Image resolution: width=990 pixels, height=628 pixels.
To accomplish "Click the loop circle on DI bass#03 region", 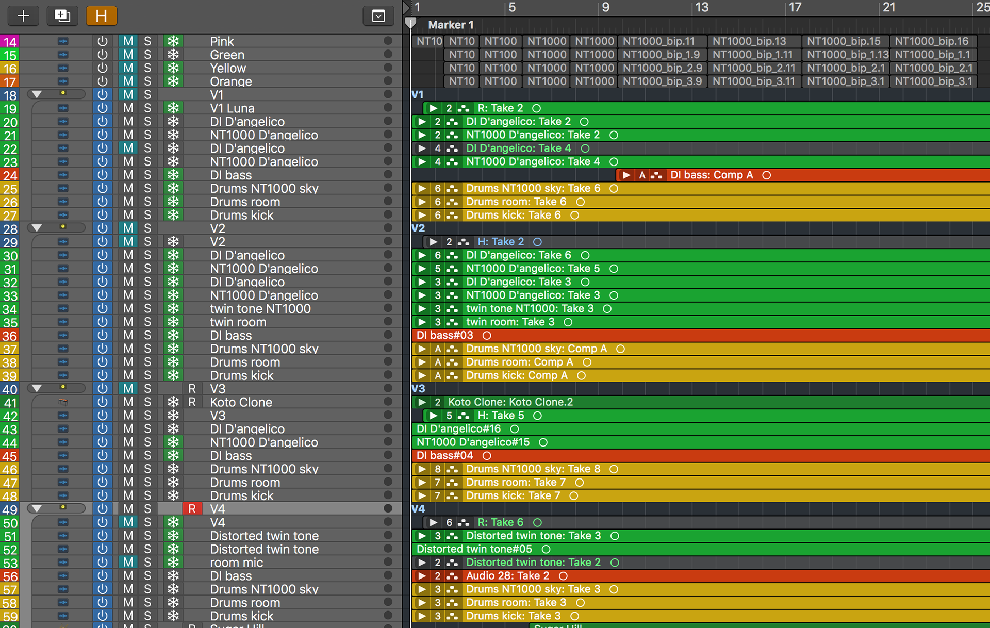I will pyautogui.click(x=487, y=336).
